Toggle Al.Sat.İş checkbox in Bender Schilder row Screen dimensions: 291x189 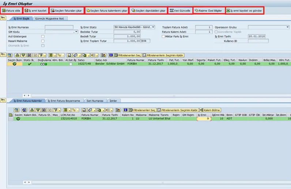tap(71, 64)
